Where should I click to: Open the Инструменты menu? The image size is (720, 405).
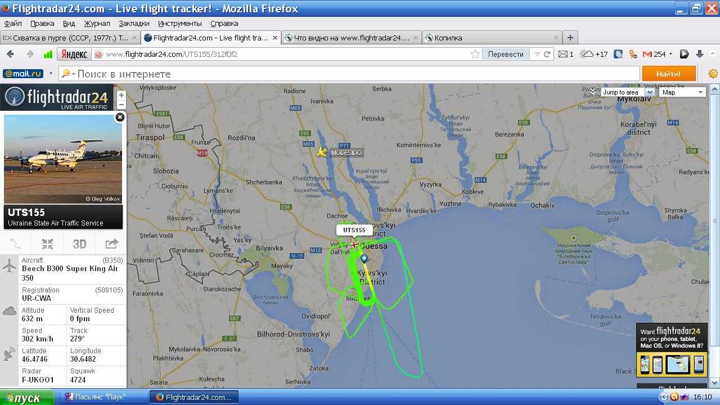179,23
